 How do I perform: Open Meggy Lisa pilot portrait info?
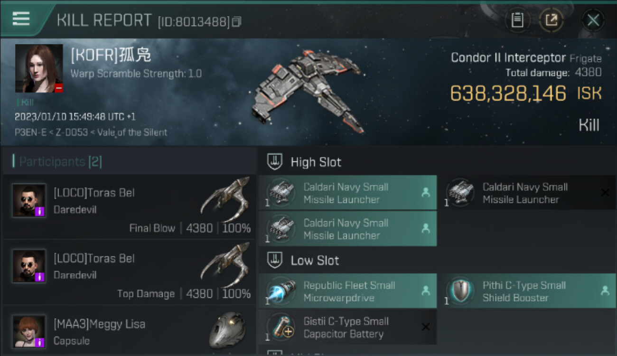pyautogui.click(x=29, y=331)
